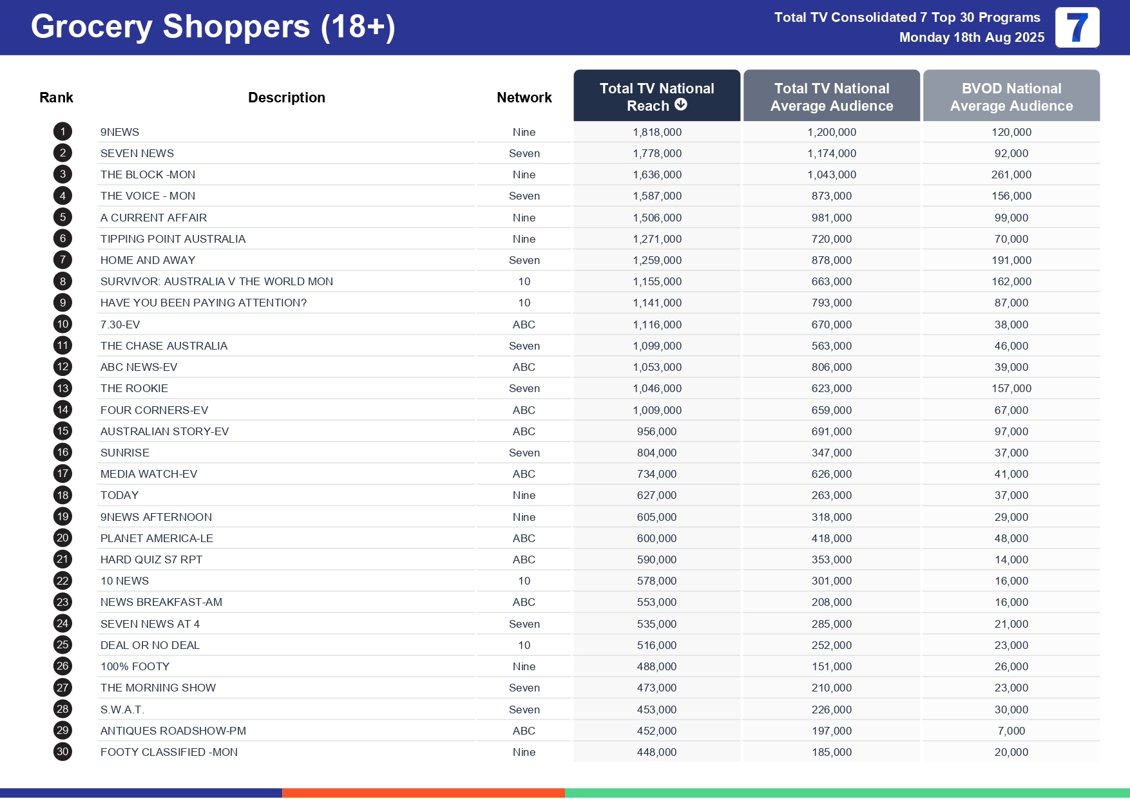The width and height of the screenshot is (1130, 799).
Task: Click the rank 10 circle badge
Action: 62,324
